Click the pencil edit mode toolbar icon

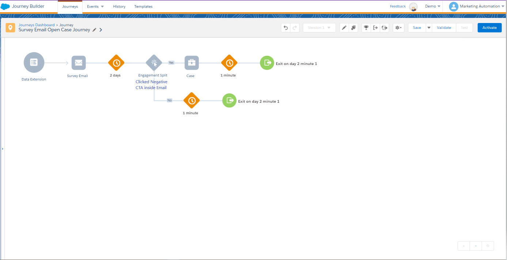pyautogui.click(x=344, y=28)
